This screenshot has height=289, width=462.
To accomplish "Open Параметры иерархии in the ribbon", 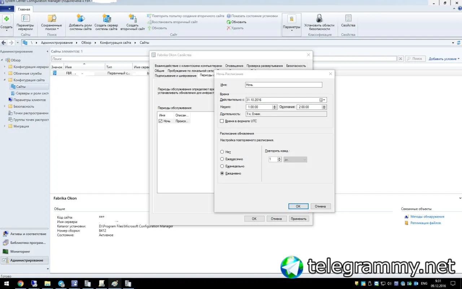I will point(25,22).
